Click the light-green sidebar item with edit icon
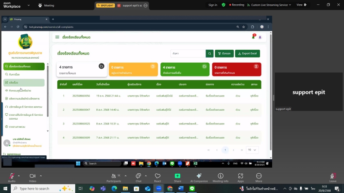 pyautogui.click(x=24, y=82)
